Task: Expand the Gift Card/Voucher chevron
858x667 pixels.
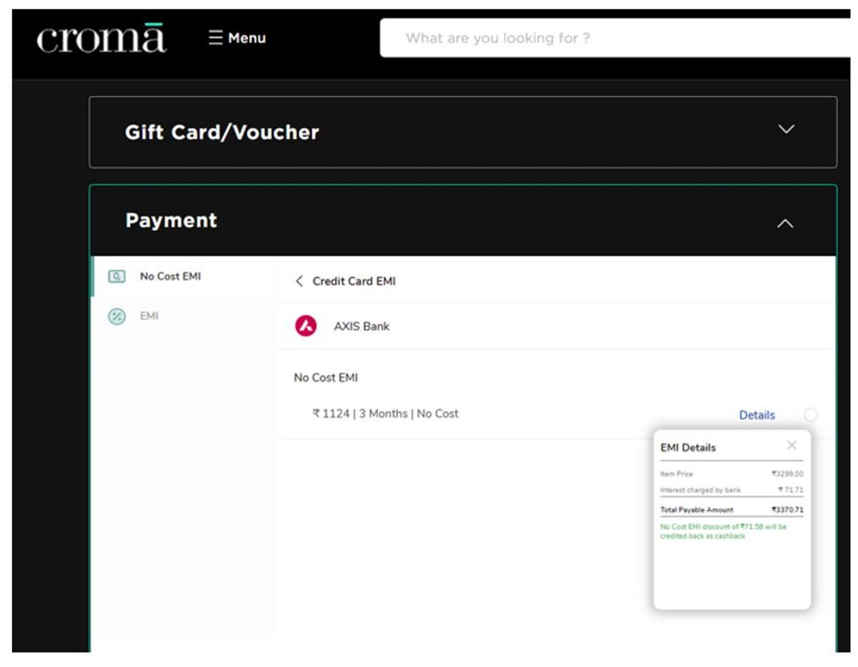Action: tap(786, 129)
